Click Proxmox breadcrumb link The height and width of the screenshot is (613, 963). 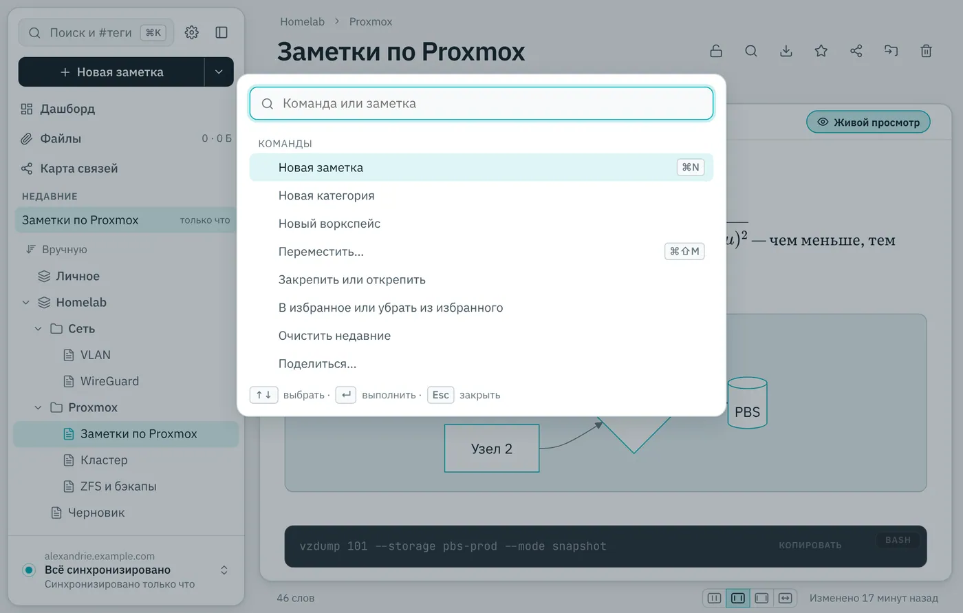(371, 21)
